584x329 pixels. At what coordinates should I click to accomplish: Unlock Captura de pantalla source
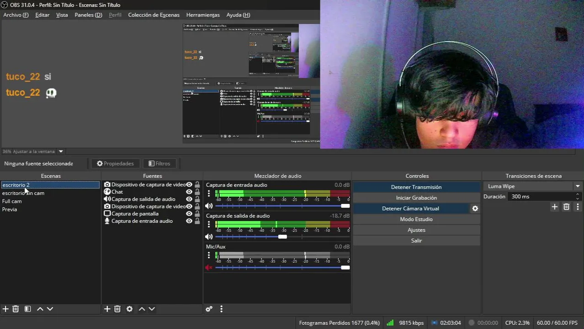pos(197,213)
